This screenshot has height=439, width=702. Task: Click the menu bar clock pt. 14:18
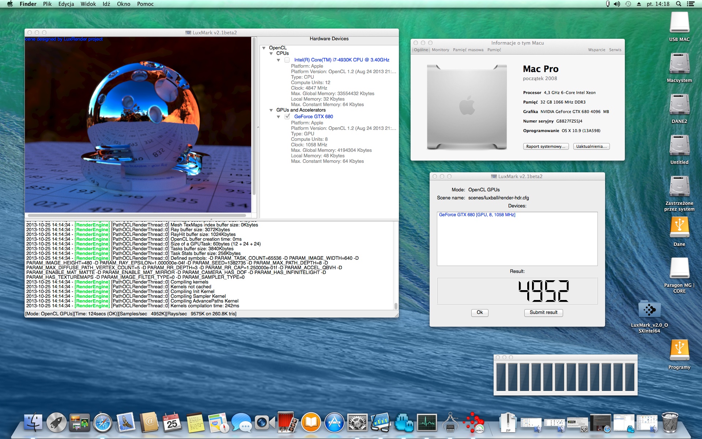pyautogui.click(x=658, y=4)
